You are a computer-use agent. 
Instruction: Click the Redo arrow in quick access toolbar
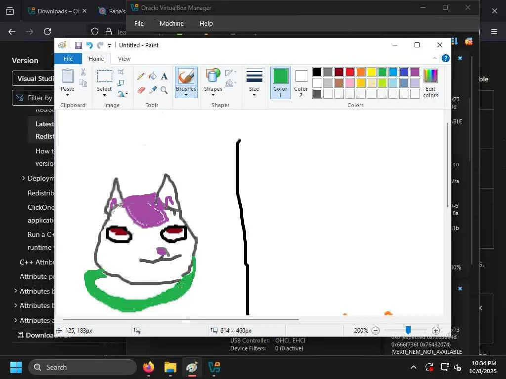(x=100, y=45)
